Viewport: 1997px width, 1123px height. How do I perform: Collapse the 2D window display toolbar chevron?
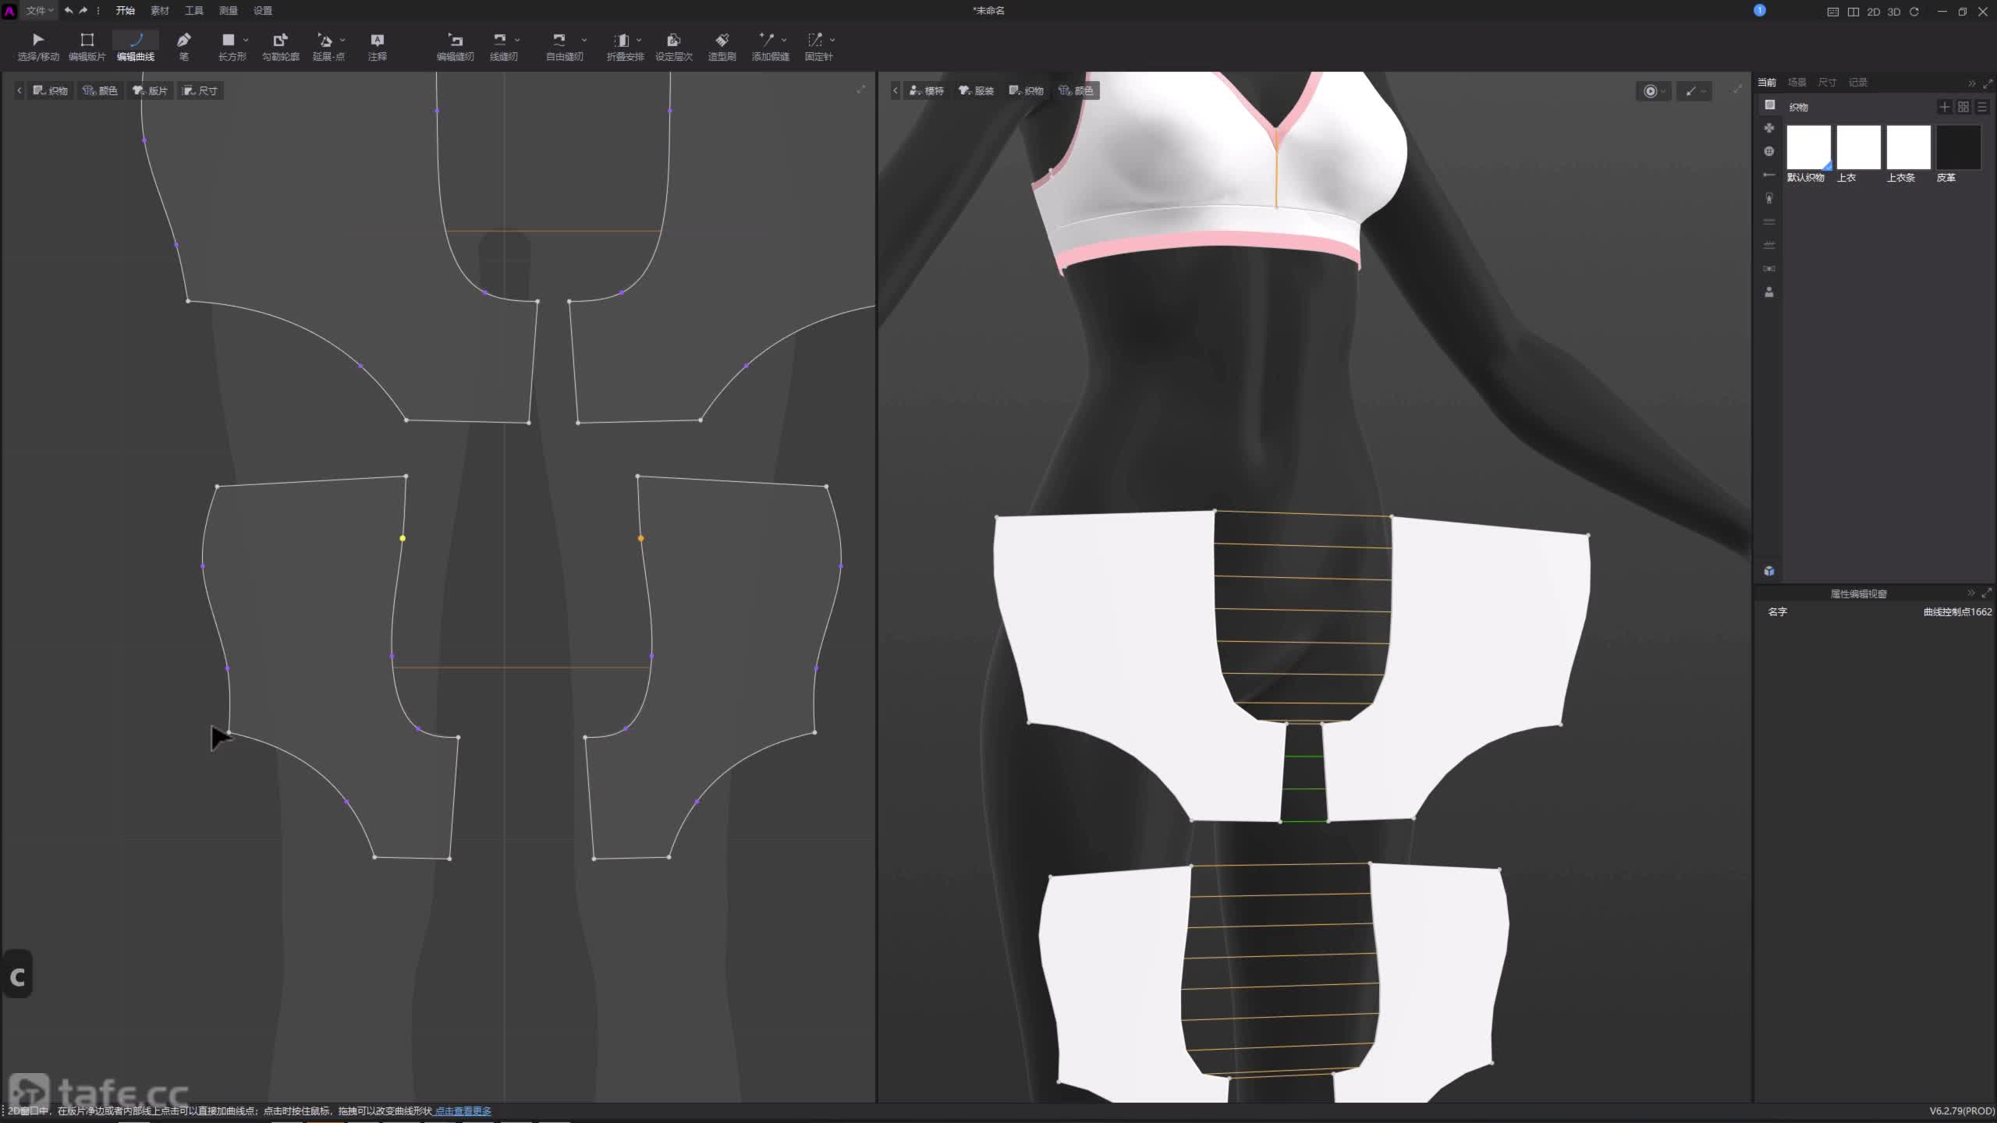coord(20,90)
